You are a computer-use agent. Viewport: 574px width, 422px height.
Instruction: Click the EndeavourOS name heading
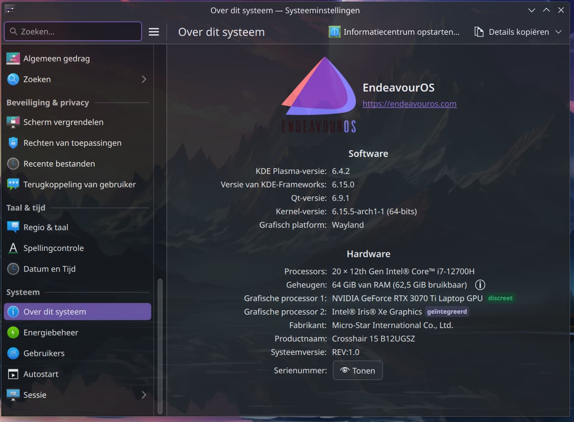coord(398,88)
